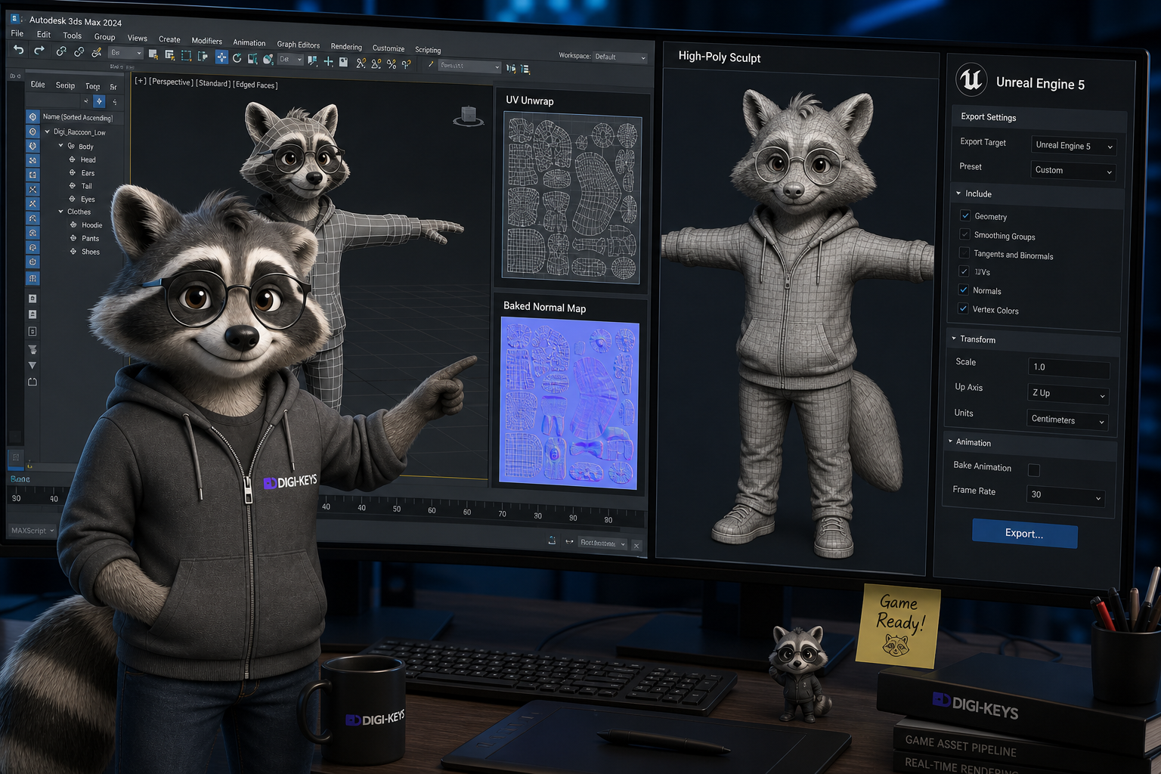Click the Use Pivot Point Center icon
Viewport: 1161px width, 774px height.
[x=312, y=60]
